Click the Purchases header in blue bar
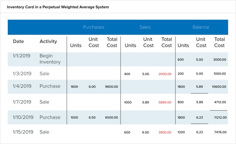Viewport: 236px width, 144px height. (x=93, y=27)
